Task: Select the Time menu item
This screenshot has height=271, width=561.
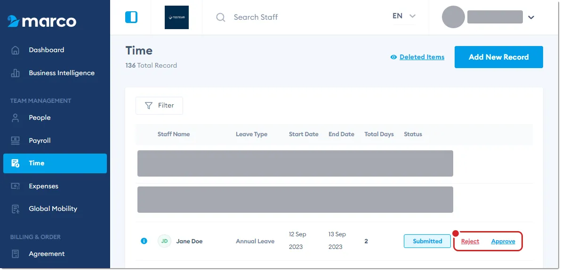Action: (x=55, y=163)
